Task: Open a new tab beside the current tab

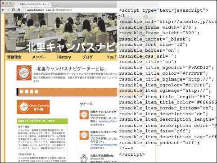Action: [x=54, y=5]
